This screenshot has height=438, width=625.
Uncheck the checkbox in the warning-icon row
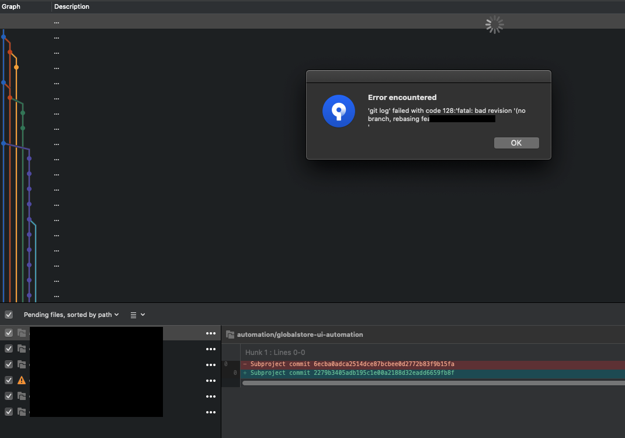pyautogui.click(x=9, y=380)
